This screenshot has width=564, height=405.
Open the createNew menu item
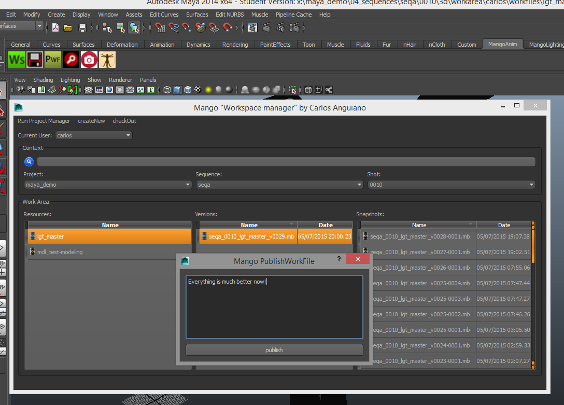[91, 121]
